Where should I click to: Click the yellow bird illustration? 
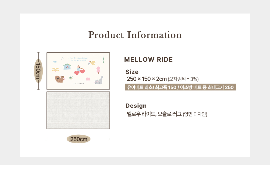pos(92,63)
